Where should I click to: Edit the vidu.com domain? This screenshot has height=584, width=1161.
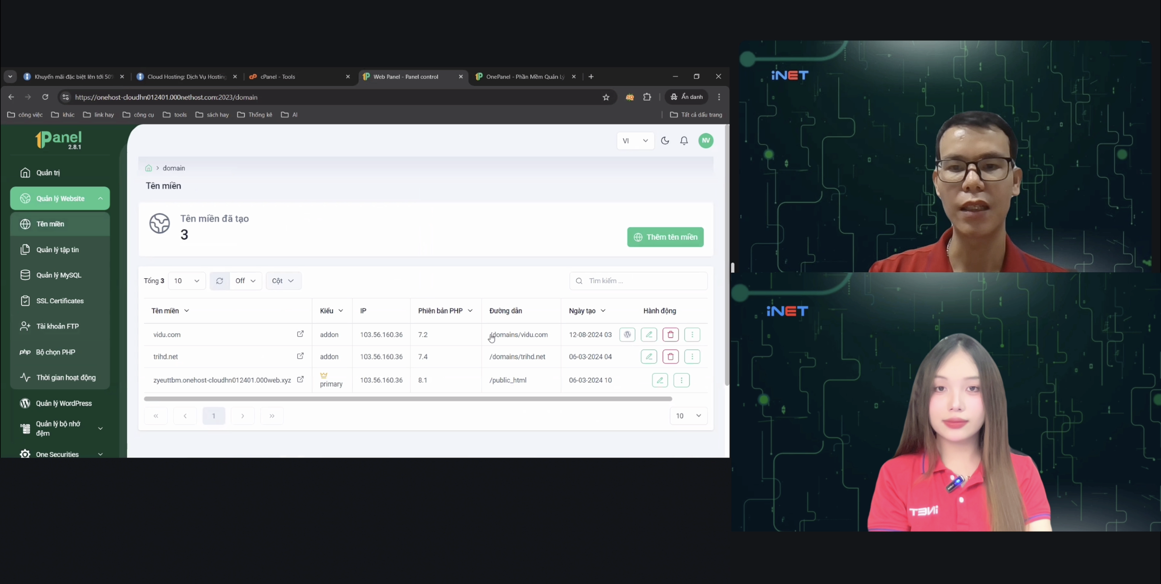pyautogui.click(x=649, y=335)
